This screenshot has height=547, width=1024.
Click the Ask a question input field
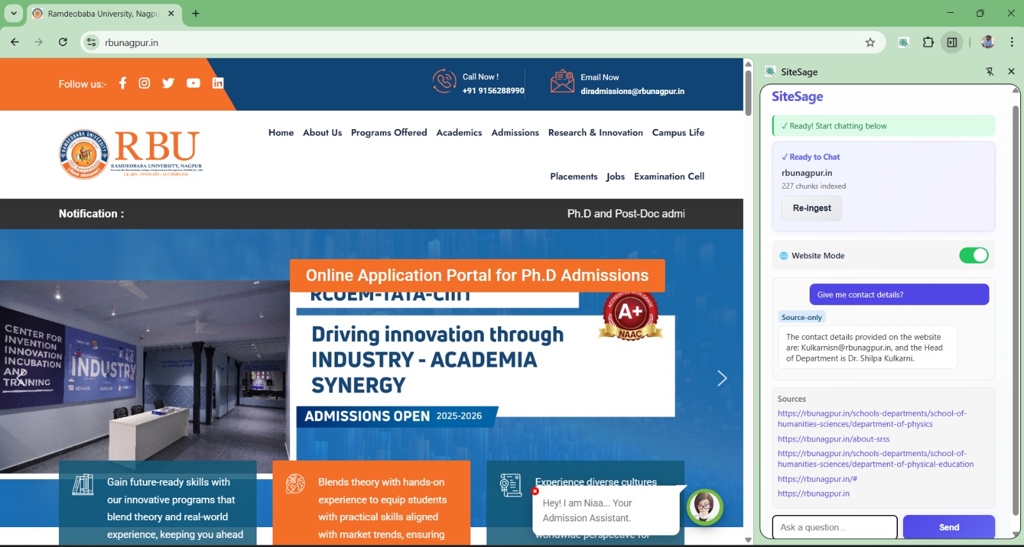[835, 527]
